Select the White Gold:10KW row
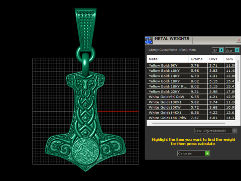Image resolution: width=241 pixels, height=181 pixels. pos(191,107)
